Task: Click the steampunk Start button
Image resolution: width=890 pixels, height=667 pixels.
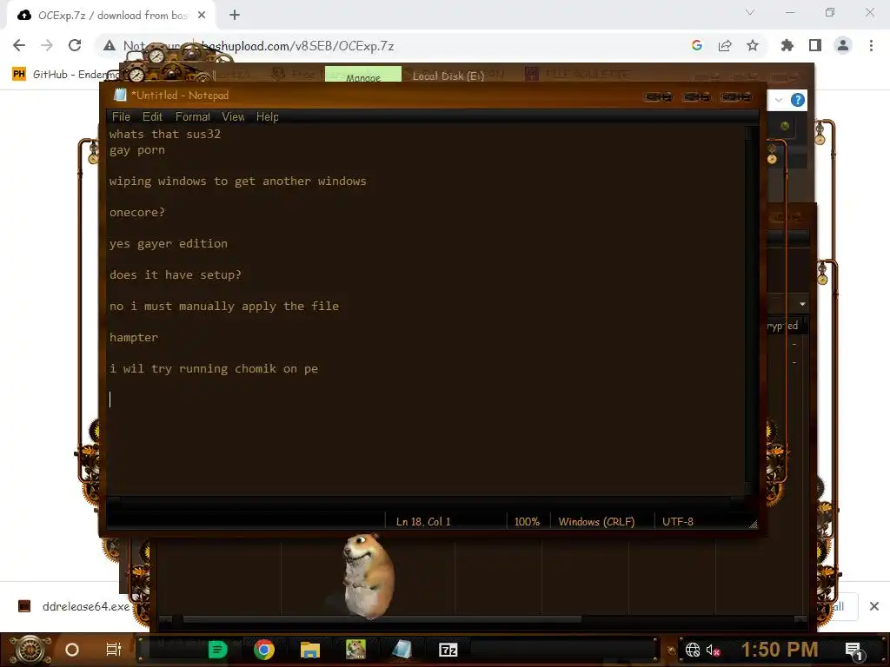Action: (30, 650)
